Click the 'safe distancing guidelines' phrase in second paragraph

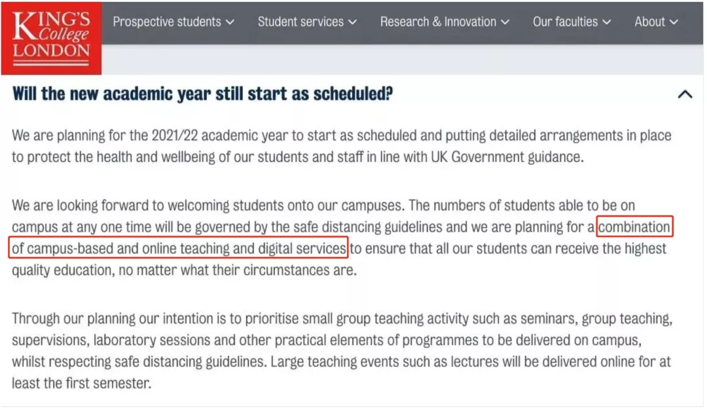(x=367, y=227)
